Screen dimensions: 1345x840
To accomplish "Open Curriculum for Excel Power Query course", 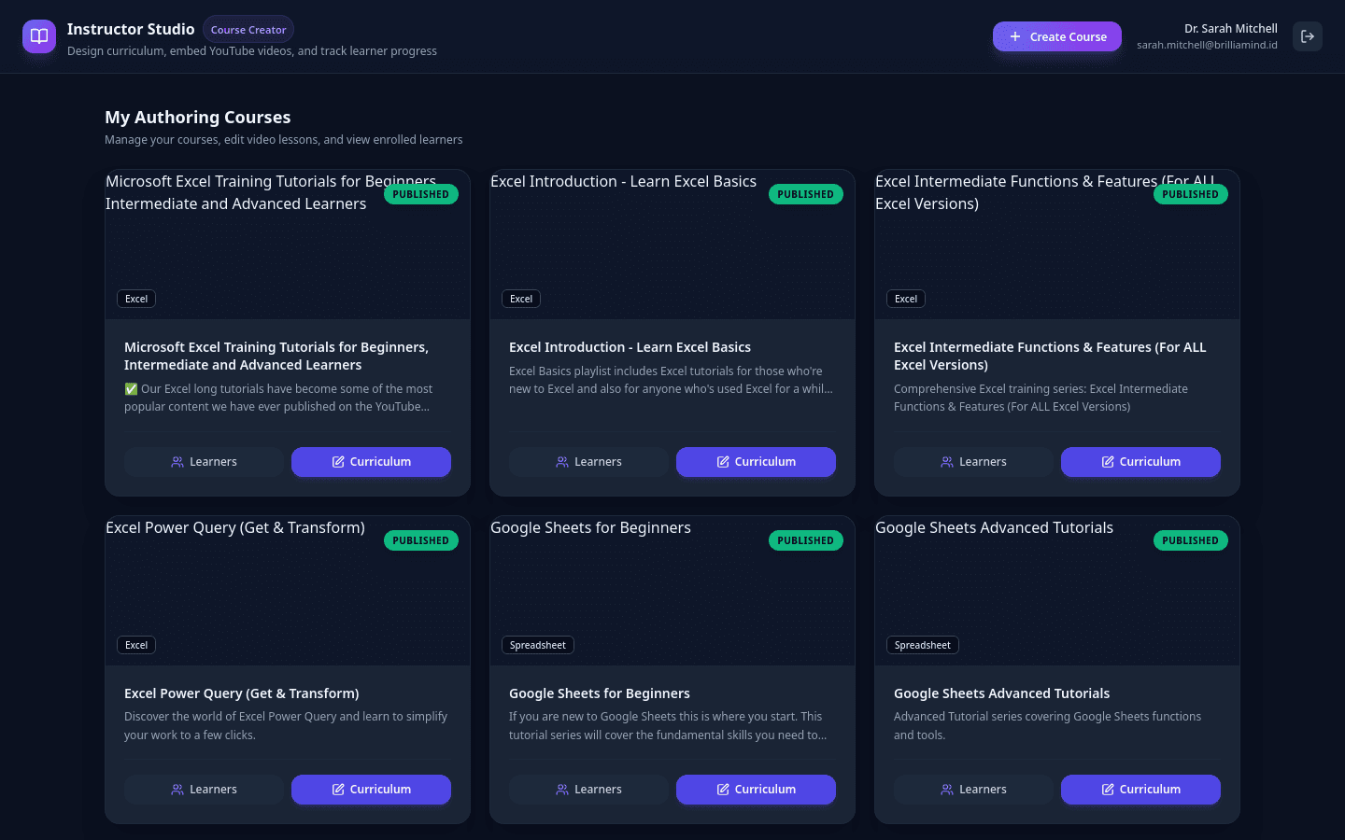I will pos(371,790).
